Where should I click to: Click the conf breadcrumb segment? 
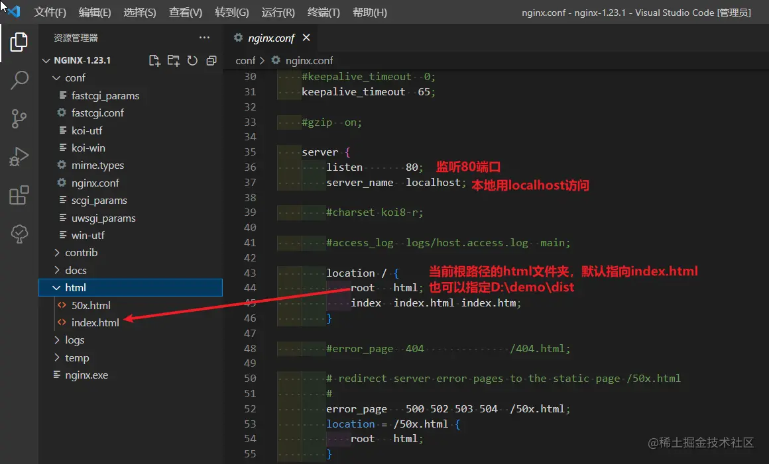[245, 60]
